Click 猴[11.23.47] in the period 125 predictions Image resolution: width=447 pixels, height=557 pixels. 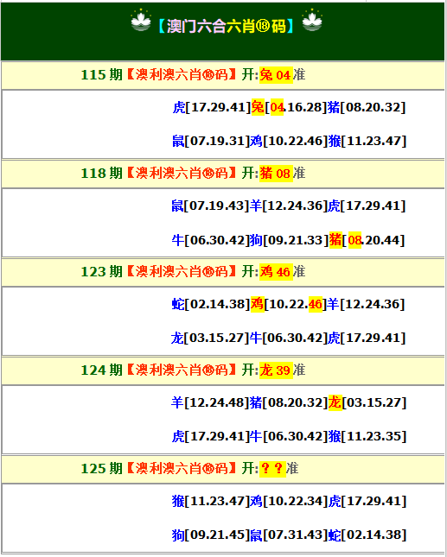(x=211, y=501)
